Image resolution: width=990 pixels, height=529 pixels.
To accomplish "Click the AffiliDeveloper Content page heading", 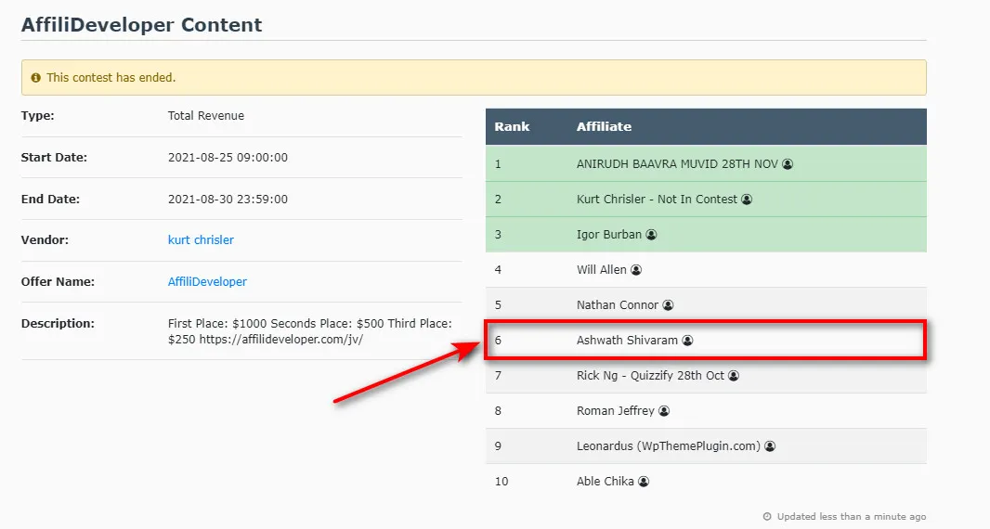I will click(141, 25).
